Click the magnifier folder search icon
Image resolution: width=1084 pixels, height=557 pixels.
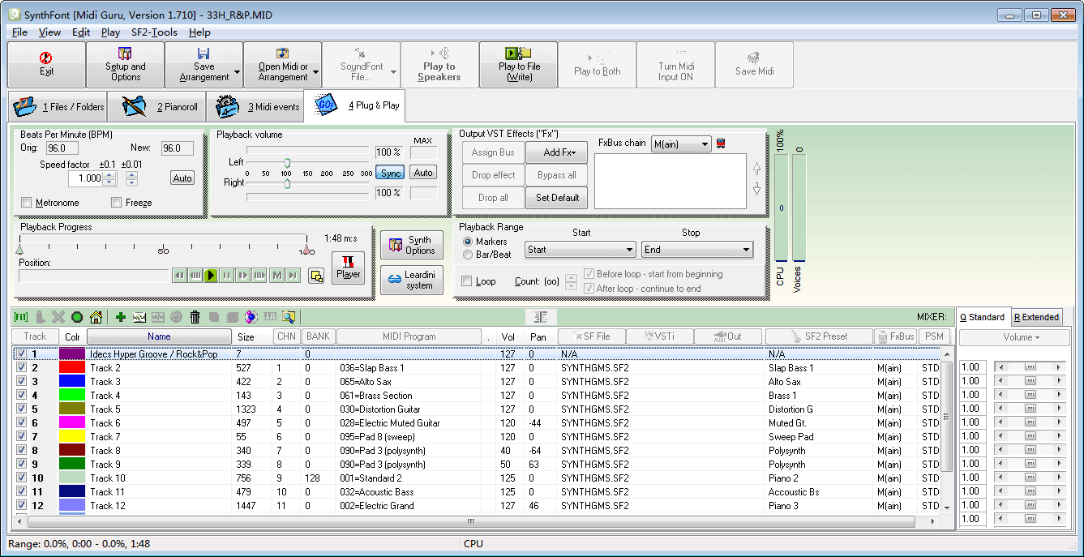click(288, 317)
